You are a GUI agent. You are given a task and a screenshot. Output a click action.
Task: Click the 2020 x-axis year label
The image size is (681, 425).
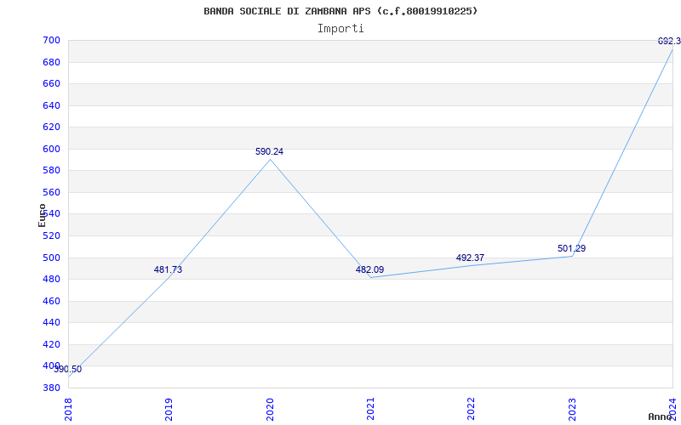tap(270, 409)
